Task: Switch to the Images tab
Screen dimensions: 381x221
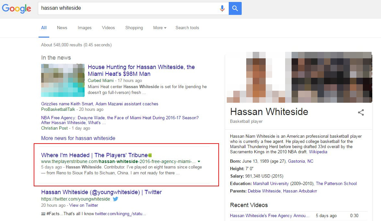Action: pos(84,28)
